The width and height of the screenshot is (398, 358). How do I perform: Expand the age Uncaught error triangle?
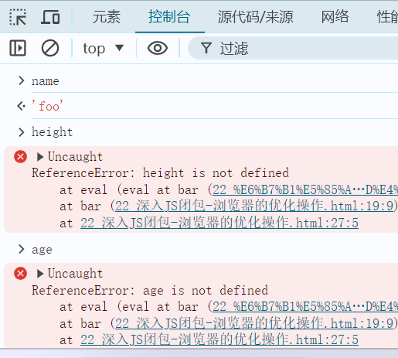point(40,274)
